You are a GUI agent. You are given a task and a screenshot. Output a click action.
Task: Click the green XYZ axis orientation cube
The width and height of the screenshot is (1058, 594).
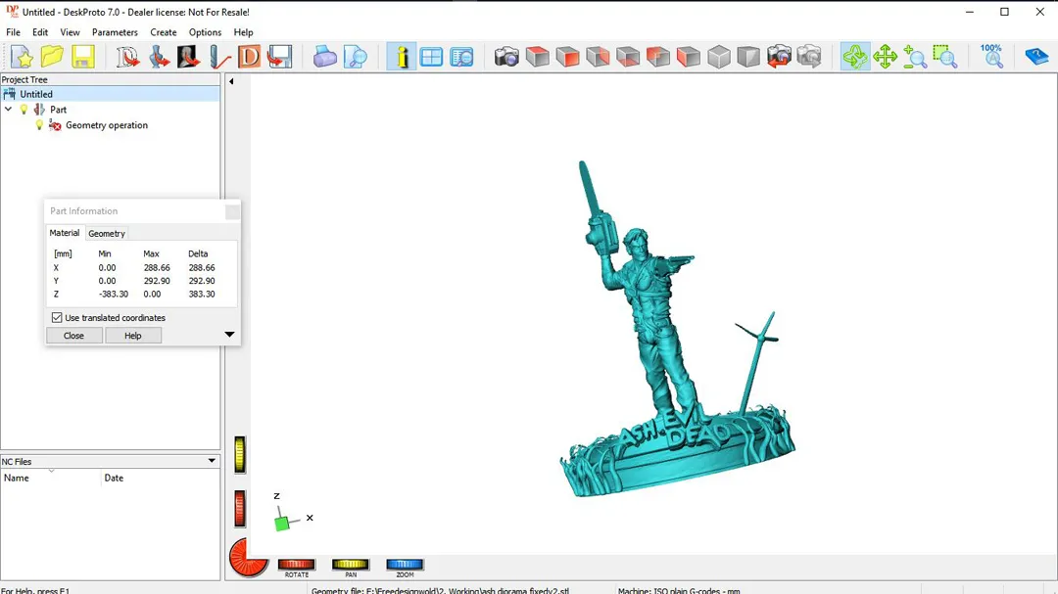tap(282, 522)
